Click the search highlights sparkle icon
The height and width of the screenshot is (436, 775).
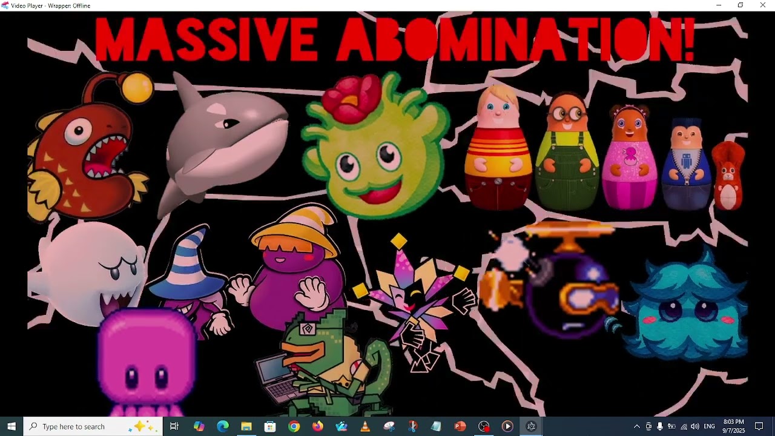(x=143, y=426)
